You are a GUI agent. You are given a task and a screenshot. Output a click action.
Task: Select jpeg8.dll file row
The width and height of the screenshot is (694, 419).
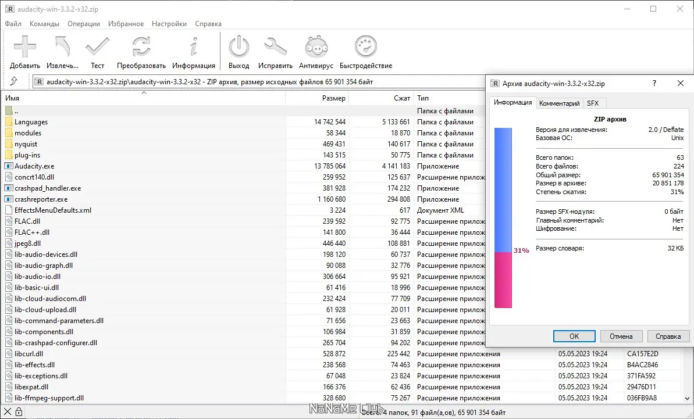coord(243,243)
